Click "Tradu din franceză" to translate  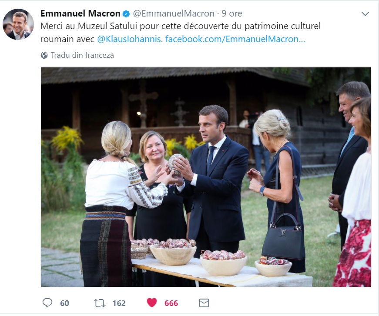coord(82,55)
